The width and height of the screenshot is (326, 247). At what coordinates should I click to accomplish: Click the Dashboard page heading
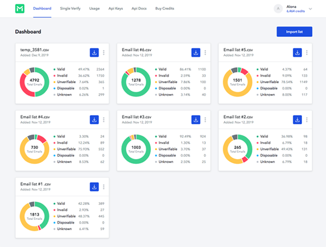(x=28, y=32)
